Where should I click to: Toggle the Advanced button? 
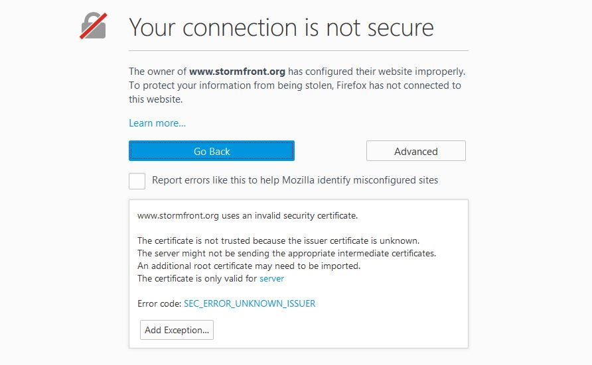coord(415,151)
